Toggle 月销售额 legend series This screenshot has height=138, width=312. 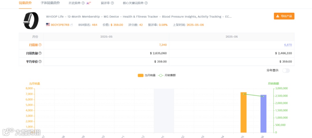[x=167, y=75]
